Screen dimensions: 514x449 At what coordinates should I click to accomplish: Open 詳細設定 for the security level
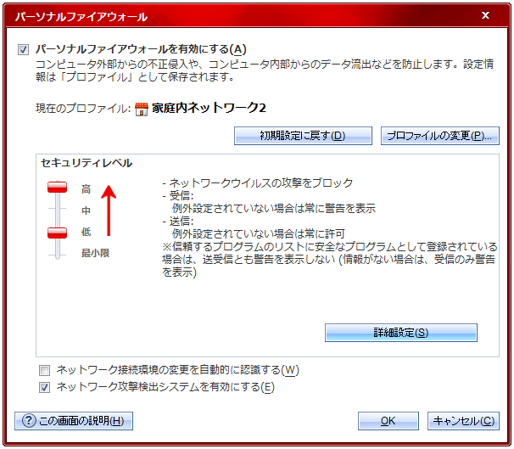click(x=400, y=332)
